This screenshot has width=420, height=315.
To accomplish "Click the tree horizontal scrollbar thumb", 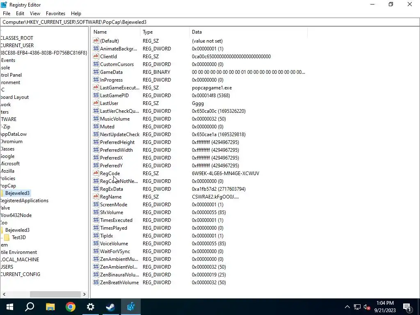I will (x=55, y=294).
